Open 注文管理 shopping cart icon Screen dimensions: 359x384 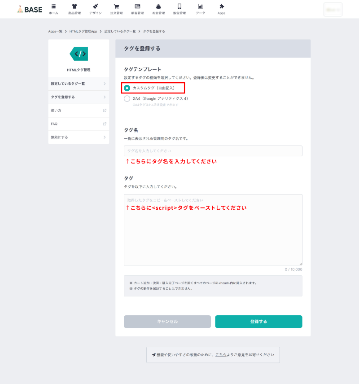tap(117, 6)
